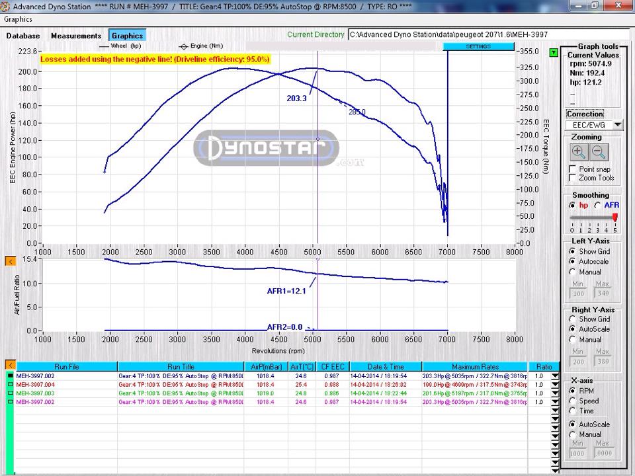Open ratio dropdown for the magenta MEH-3997.002 row

coord(555,402)
